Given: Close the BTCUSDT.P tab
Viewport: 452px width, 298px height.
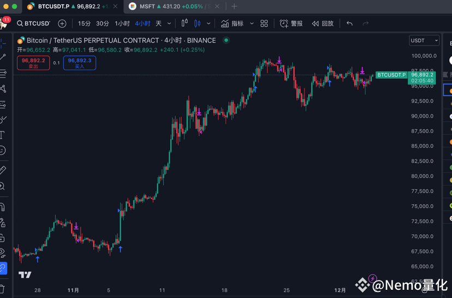Looking at the screenshot, I should tap(115, 6).
